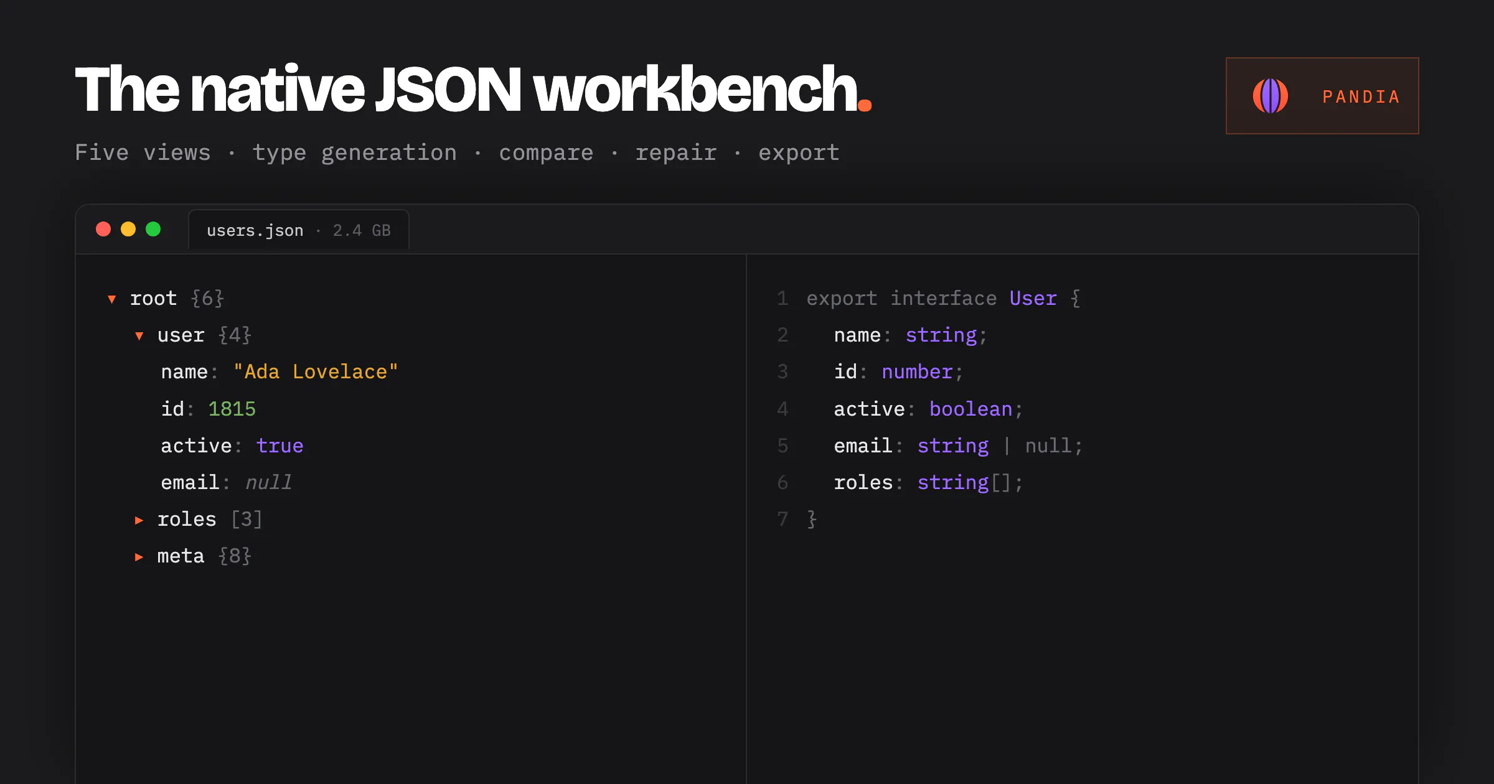Click the 2.4 GB file size label

click(362, 230)
